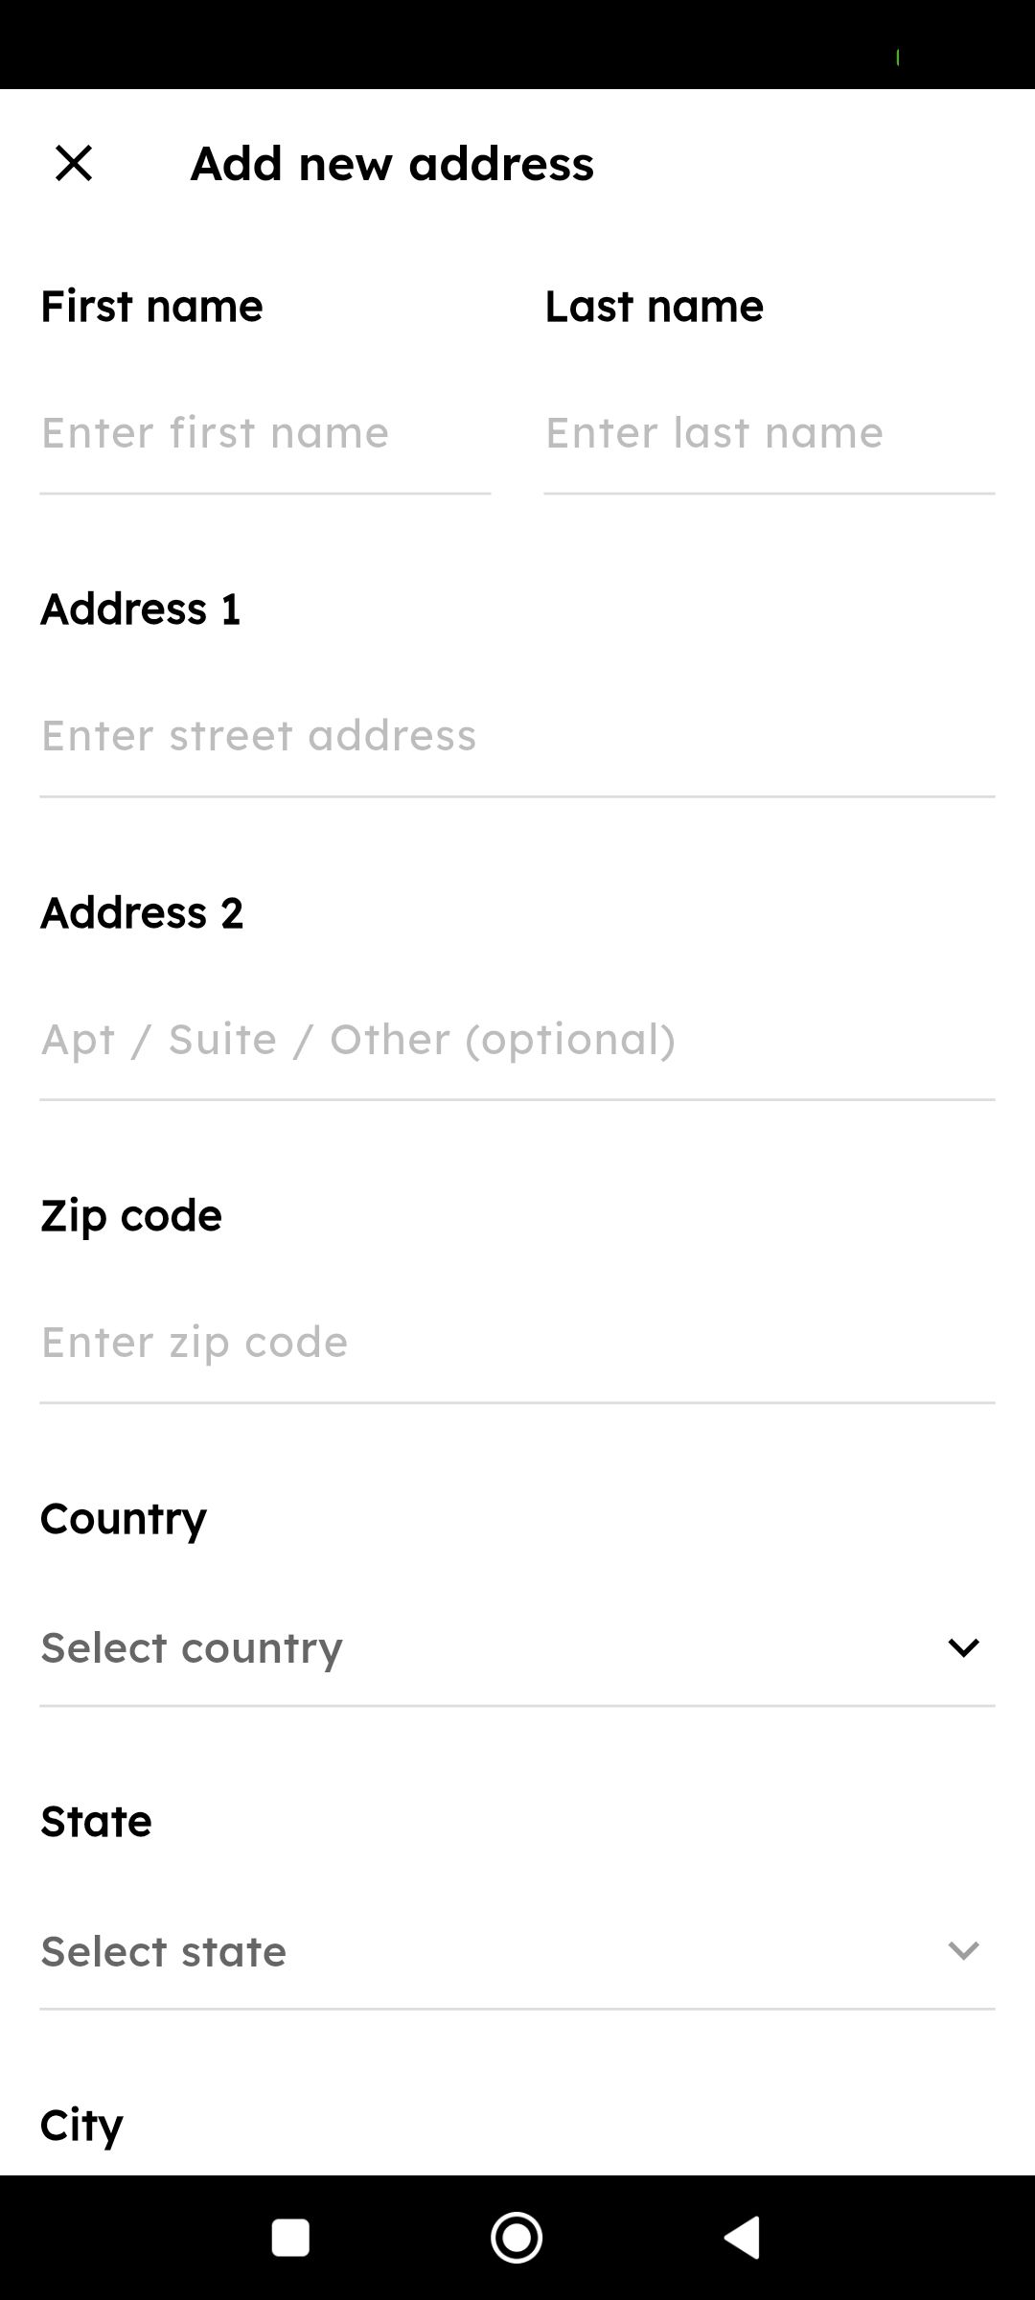The width and height of the screenshot is (1035, 2300).
Task: Select the Apt / Suite / Other field
Action: pyautogui.click(x=517, y=1040)
